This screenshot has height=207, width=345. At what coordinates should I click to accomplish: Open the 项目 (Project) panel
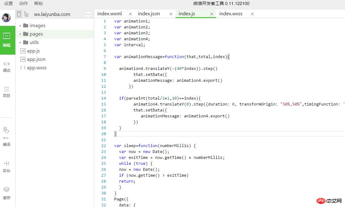tap(7, 92)
